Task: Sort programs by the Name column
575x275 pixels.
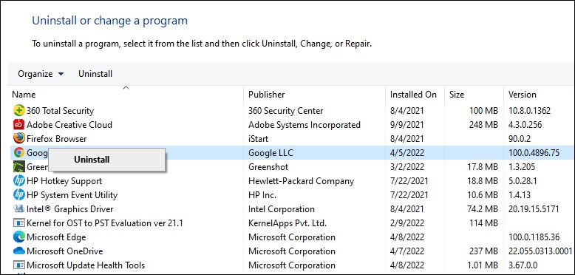Action: [24, 95]
